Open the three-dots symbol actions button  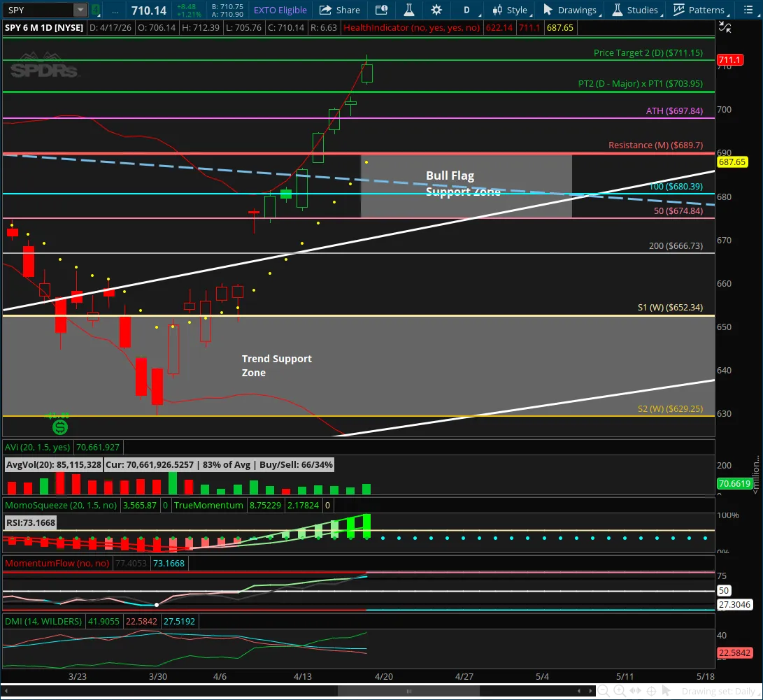[115, 10]
